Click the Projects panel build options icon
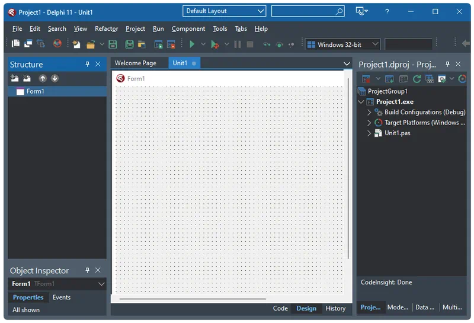474x323 pixels. pos(442,79)
